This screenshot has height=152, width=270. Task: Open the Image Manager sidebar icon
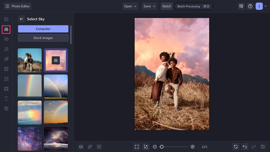[x=6, y=19]
